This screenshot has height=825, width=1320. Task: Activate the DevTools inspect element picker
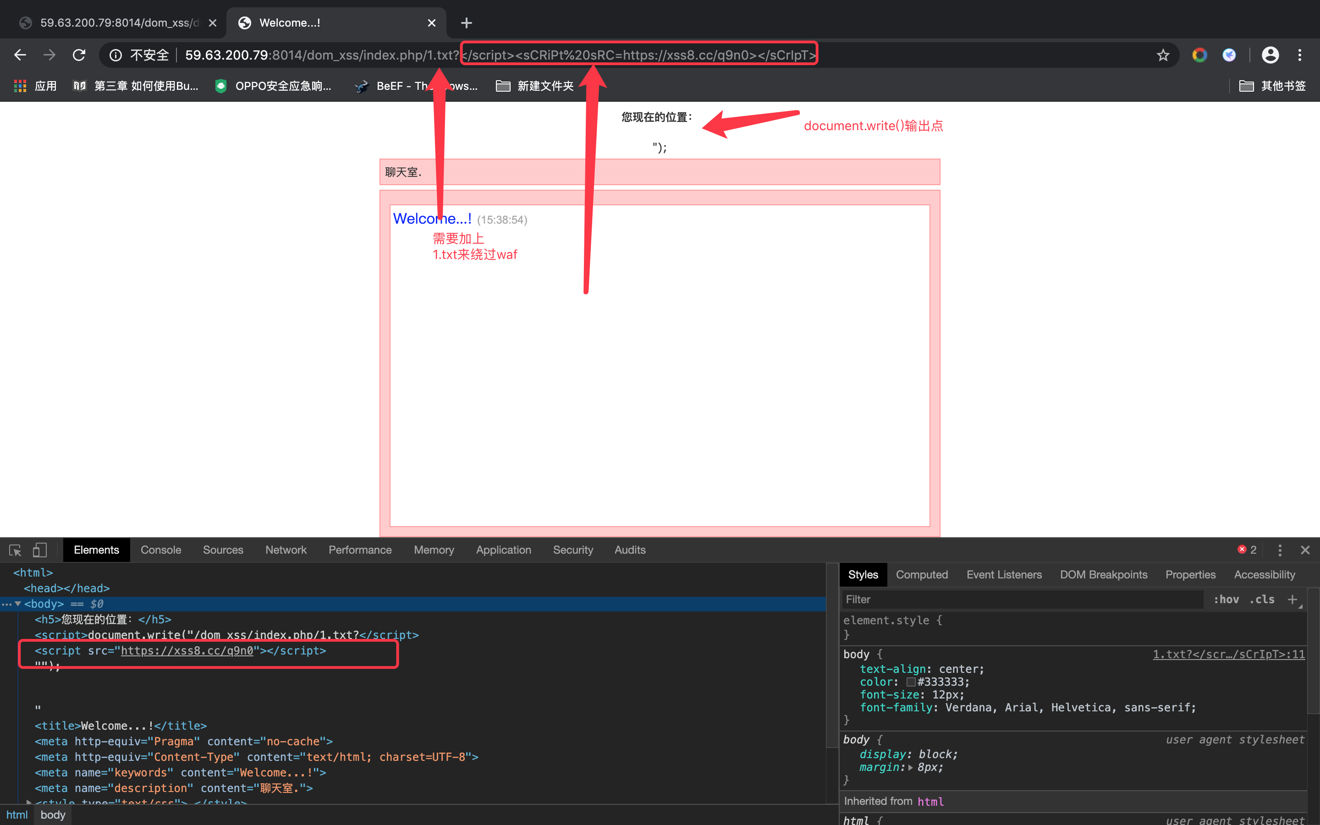coord(15,550)
